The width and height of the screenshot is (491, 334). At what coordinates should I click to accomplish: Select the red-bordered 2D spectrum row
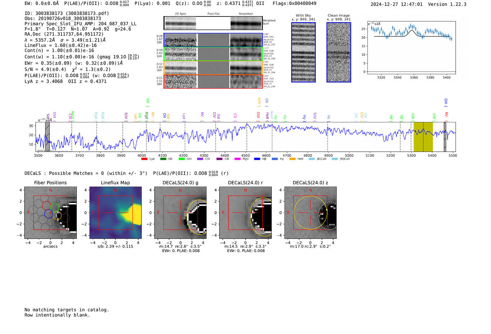click(213, 81)
